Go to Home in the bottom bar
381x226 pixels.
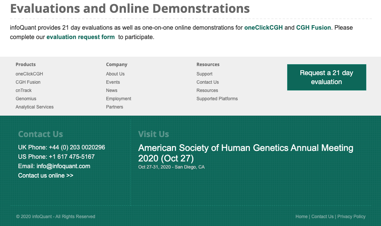[301, 217]
